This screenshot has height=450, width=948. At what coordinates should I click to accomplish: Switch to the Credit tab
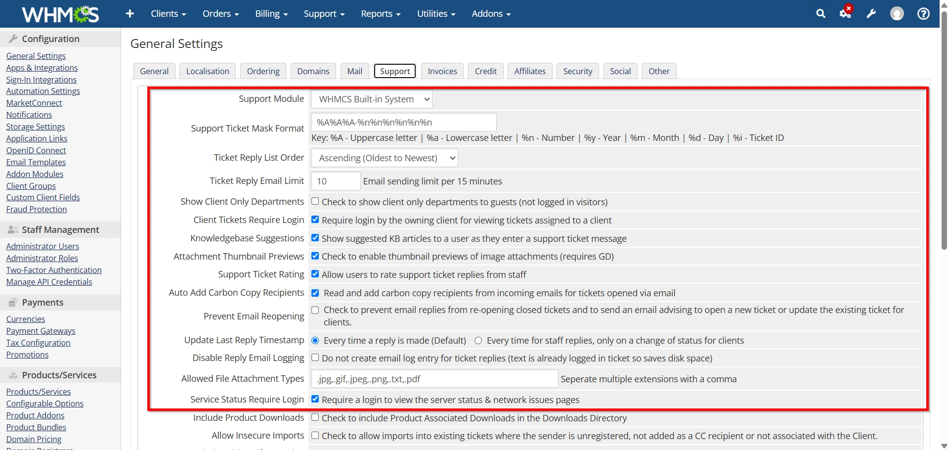(x=485, y=71)
